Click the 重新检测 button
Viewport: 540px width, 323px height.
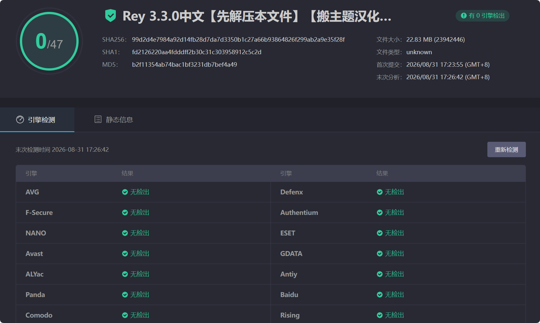coord(506,149)
